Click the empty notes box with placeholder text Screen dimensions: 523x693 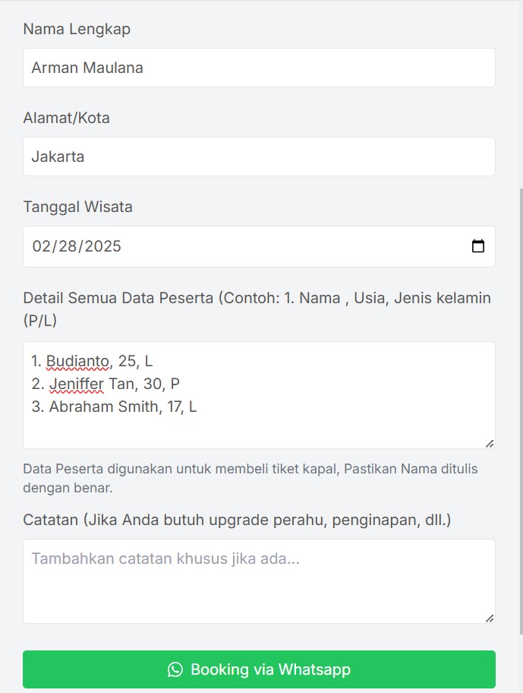click(258, 580)
